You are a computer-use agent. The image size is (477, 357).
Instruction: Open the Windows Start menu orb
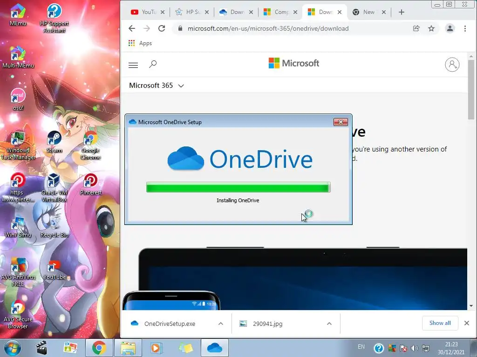(x=13, y=348)
